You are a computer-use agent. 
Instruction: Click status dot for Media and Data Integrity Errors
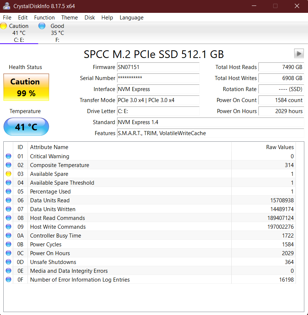click(8, 271)
